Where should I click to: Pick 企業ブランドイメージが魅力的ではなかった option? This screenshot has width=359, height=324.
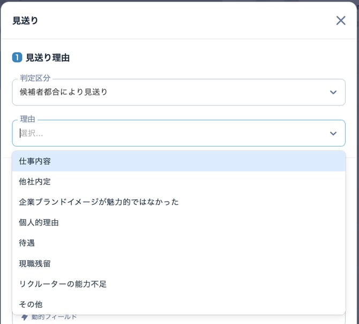[99, 202]
